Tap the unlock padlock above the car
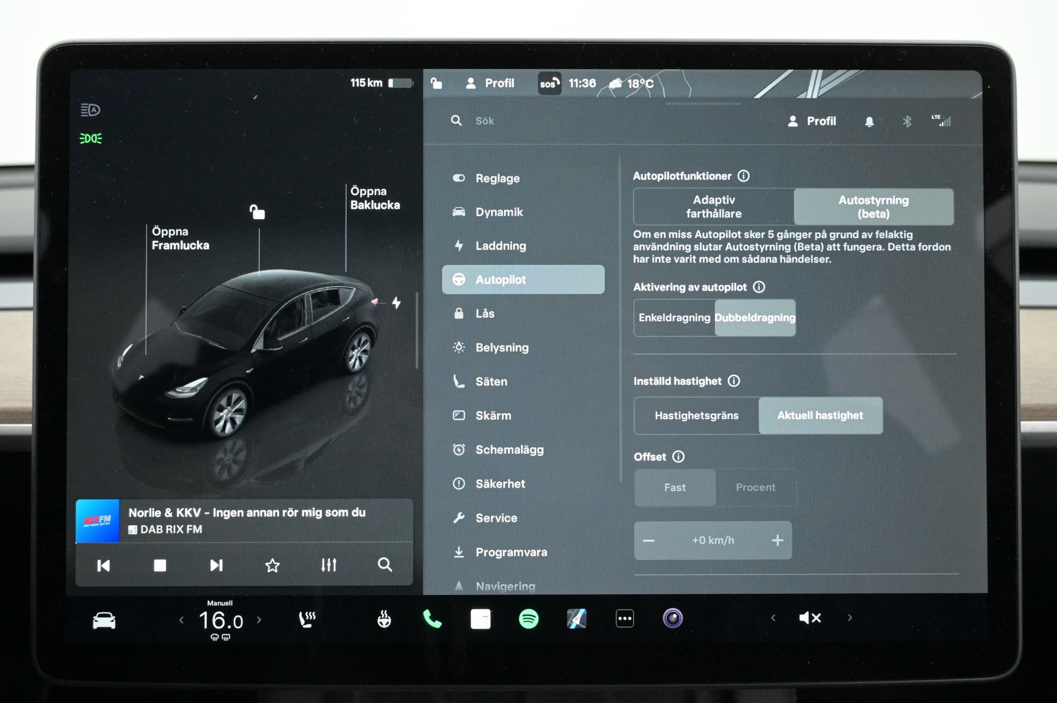Viewport: 1057px width, 703px height. click(257, 212)
